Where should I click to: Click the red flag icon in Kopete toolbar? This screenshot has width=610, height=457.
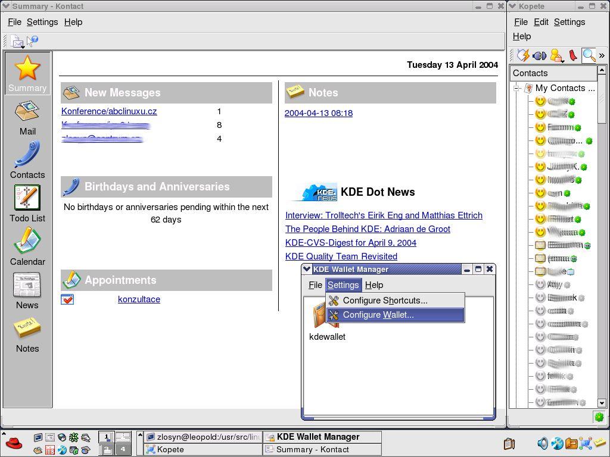click(572, 55)
